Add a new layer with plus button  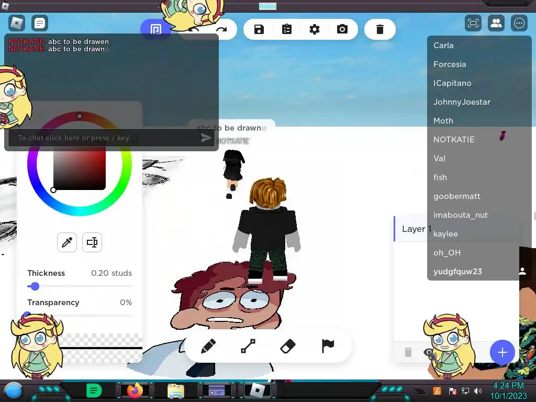click(x=502, y=352)
